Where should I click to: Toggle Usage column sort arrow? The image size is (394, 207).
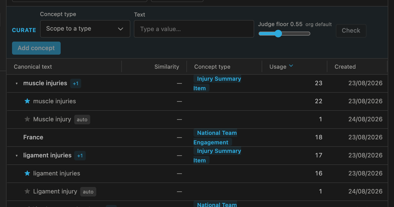tap(291, 66)
